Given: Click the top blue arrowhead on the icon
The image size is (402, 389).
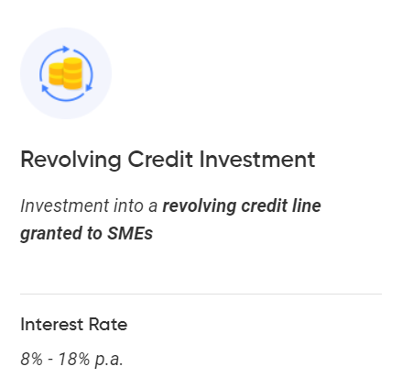Looking at the screenshot, I should [66, 49].
